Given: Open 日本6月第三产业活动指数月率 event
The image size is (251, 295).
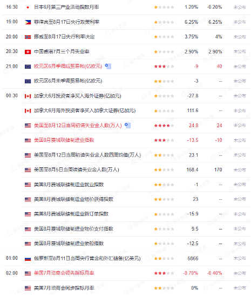Looking at the screenshot, I should coord(66,7).
